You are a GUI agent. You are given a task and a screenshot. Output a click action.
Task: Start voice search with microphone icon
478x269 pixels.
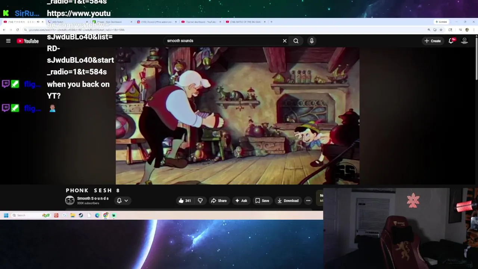[312, 41]
